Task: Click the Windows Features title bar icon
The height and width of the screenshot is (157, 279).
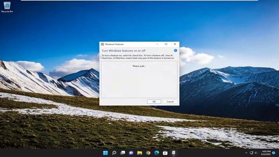Action: (x=102, y=44)
